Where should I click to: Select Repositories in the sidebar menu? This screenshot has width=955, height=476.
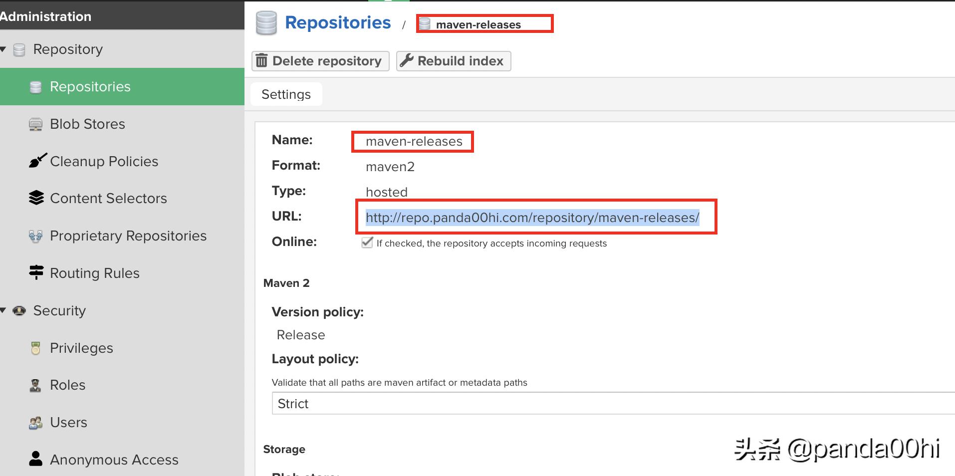coord(90,87)
